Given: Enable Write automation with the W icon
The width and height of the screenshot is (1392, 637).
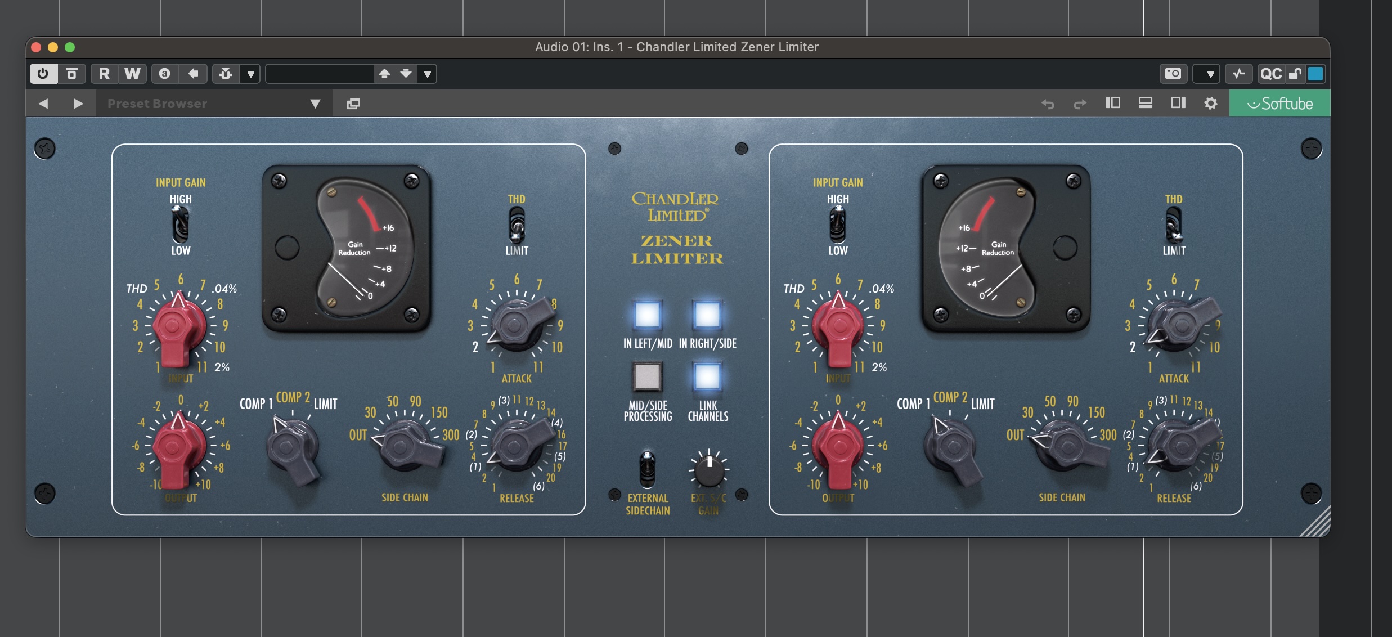Looking at the screenshot, I should coord(133,73).
